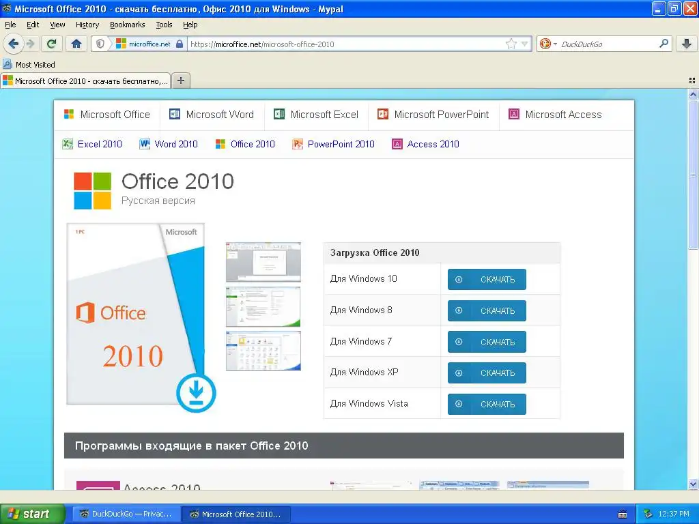Open the Tools menu
Viewport: 699px width, 524px height.
tap(164, 25)
